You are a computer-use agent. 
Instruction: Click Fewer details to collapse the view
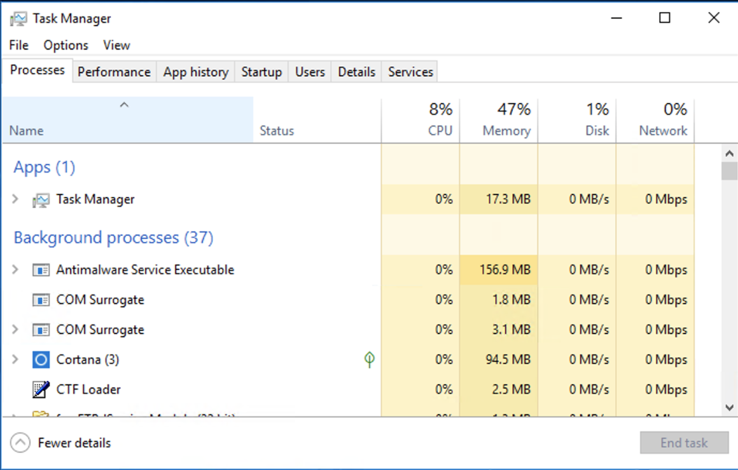[76, 443]
